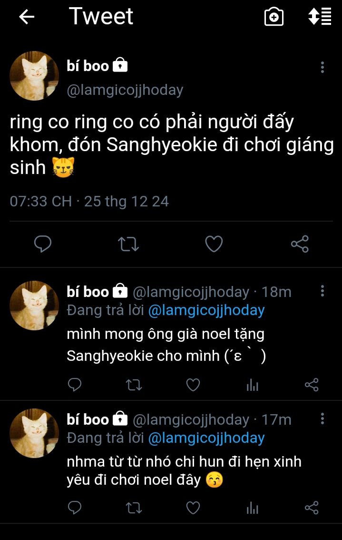Image resolution: width=342 pixels, height=540 pixels.
Task: Open the main tweet's cat profile picture
Action: [34, 76]
